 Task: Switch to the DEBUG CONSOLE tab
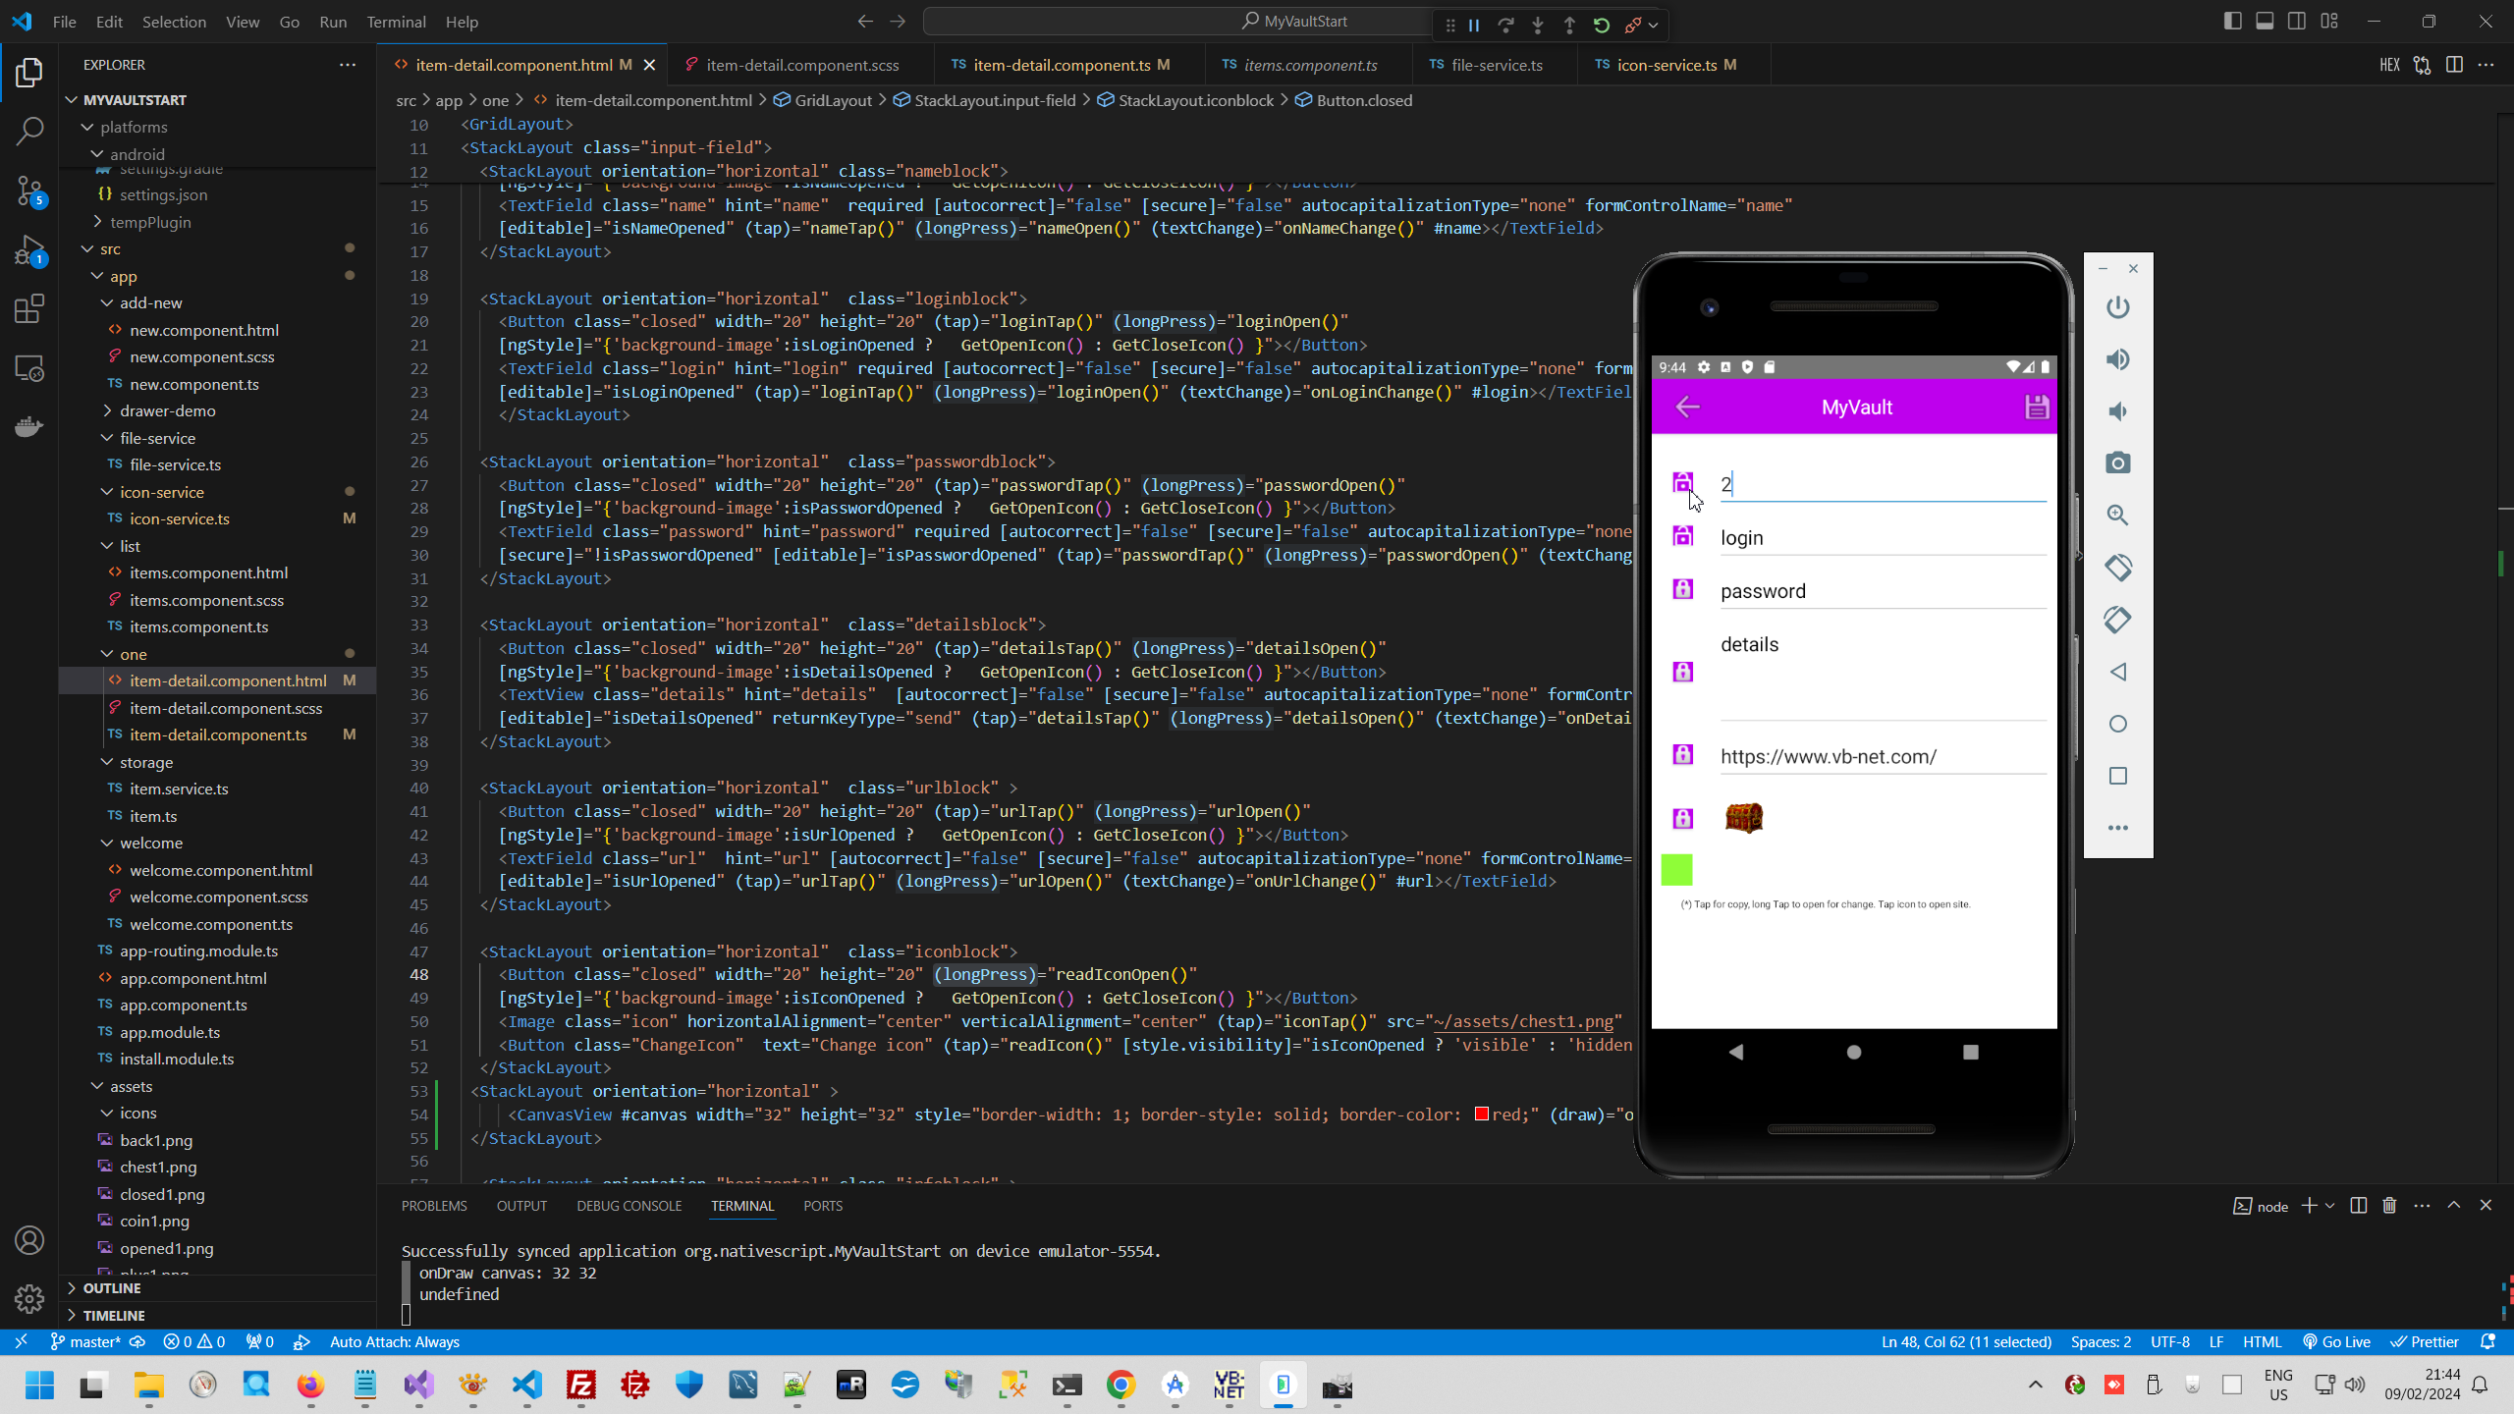(x=628, y=1206)
